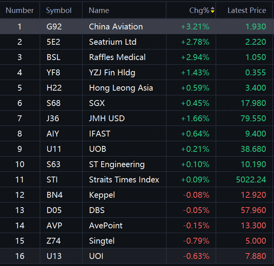Click the YF8 symbol
Image resolution: width=274 pixels, height=266 pixels.
pyautogui.click(x=53, y=73)
